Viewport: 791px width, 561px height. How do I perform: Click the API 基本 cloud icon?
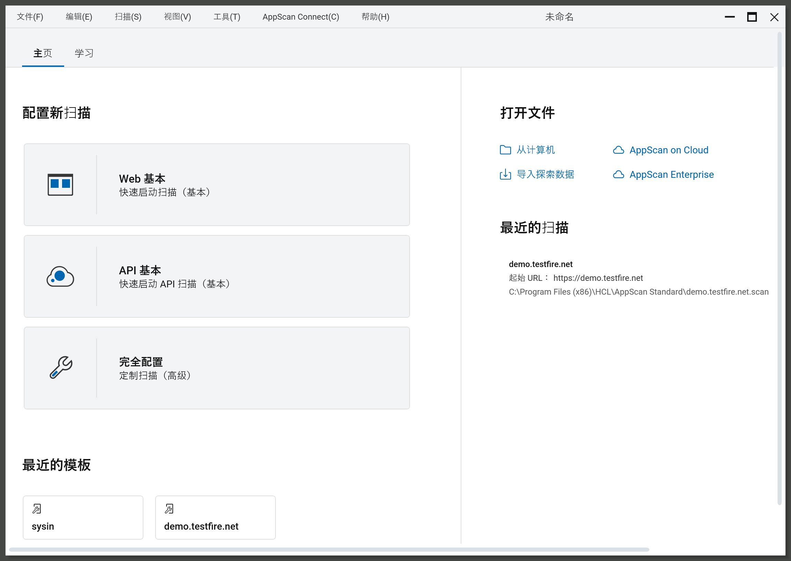click(60, 276)
